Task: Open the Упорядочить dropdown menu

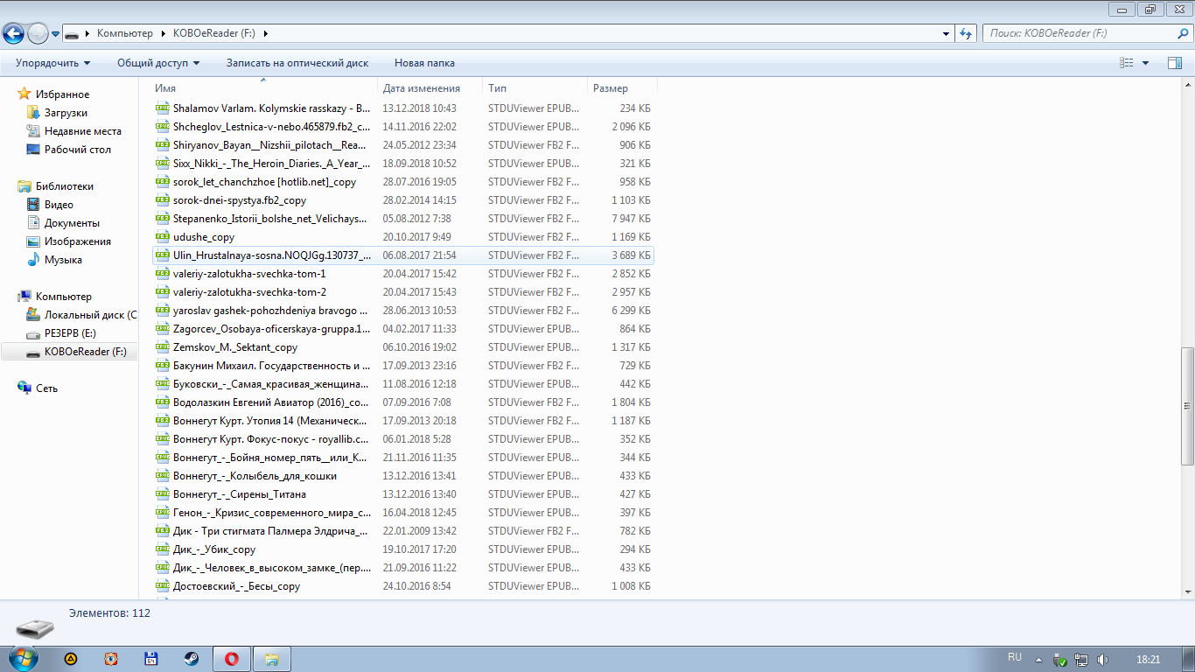Action: [52, 63]
